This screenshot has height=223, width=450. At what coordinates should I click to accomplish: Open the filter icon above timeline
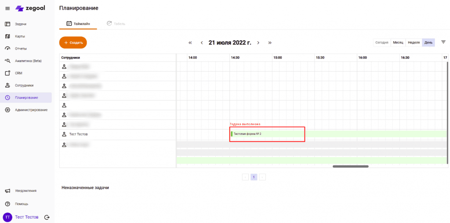click(x=443, y=42)
